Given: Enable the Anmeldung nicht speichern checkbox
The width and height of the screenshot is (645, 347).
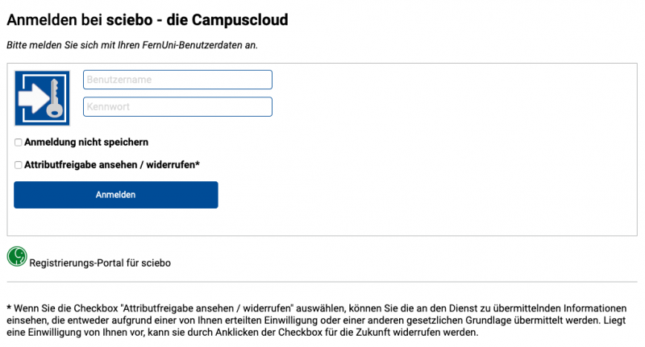Looking at the screenshot, I should (x=18, y=143).
